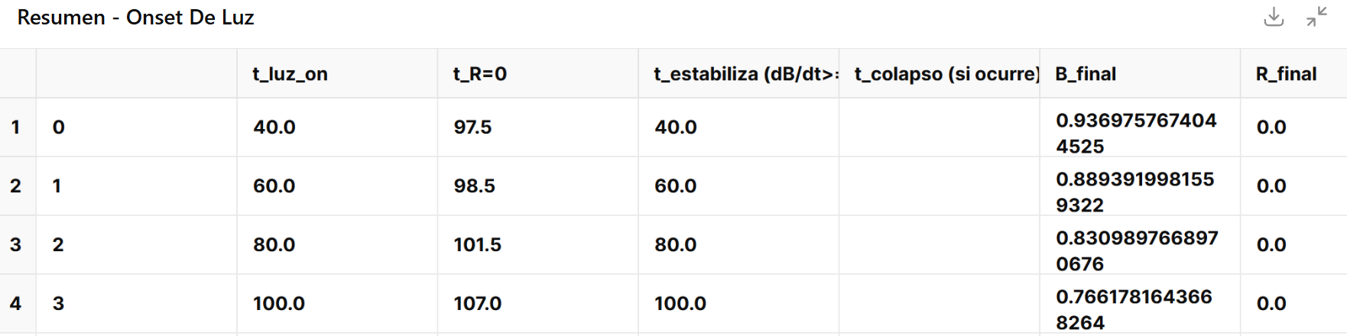This screenshot has width=1347, height=336.
Task: Select the t_R=0 column header
Action: coord(480,74)
